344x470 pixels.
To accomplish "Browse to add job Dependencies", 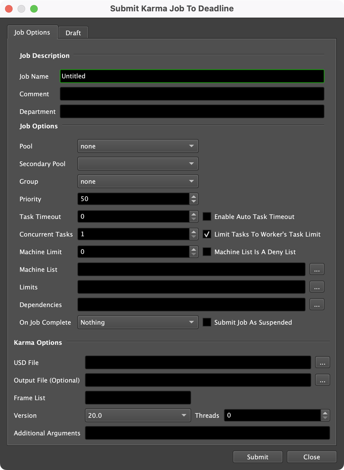I will (x=317, y=304).
